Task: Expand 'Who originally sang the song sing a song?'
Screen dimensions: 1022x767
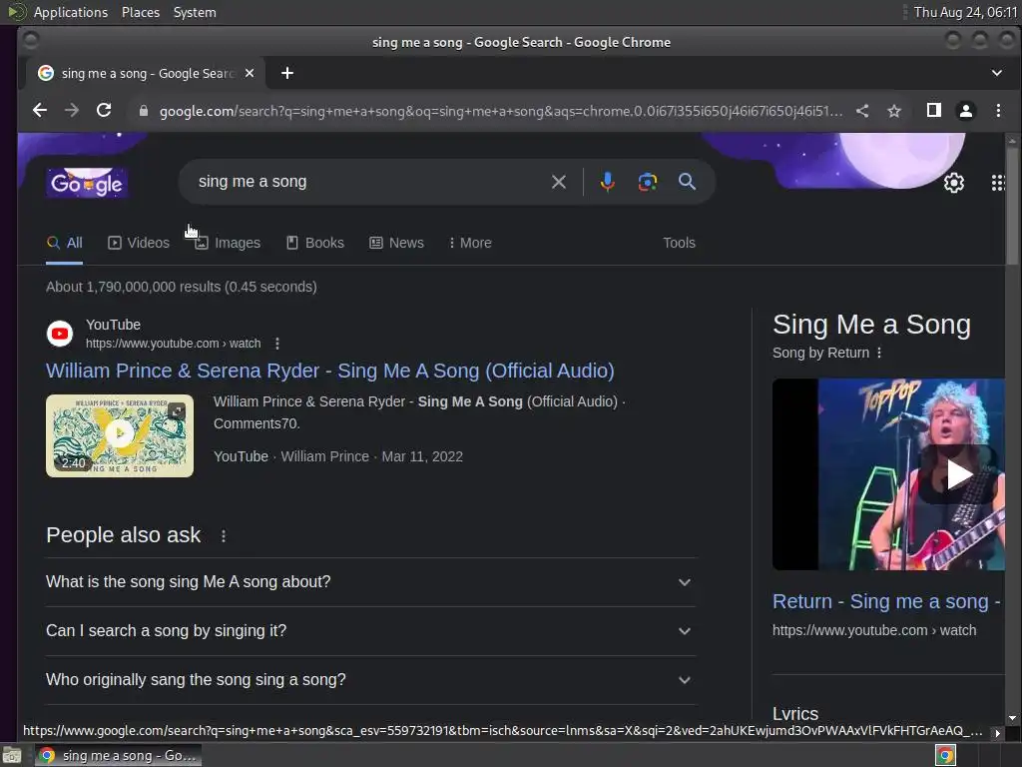Action: (x=370, y=679)
